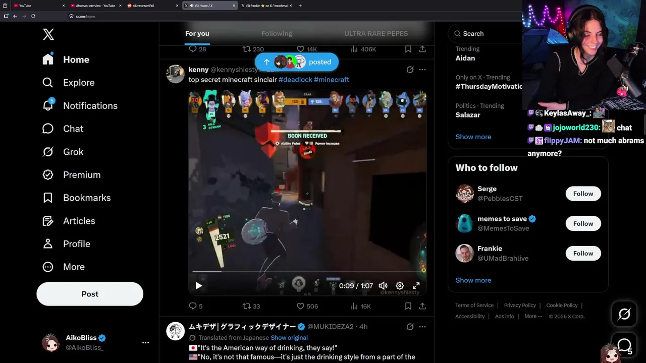Screen dimensions: 646x363
Task: Click the new posts 'posted' pill
Action: pos(297,62)
